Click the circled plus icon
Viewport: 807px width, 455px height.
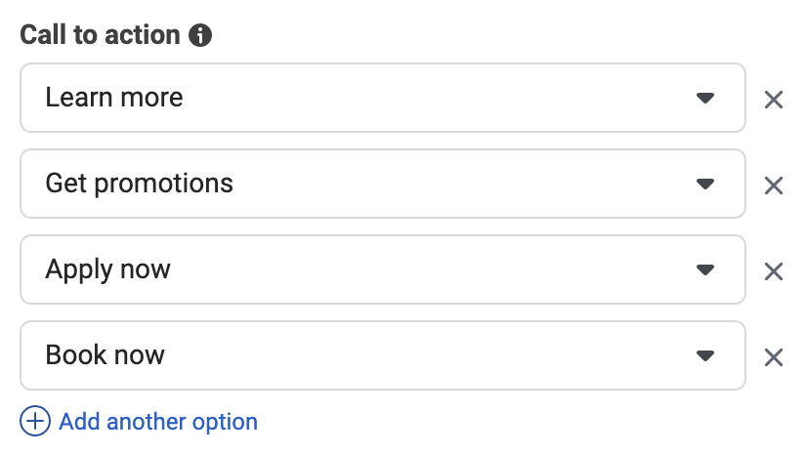(35, 421)
